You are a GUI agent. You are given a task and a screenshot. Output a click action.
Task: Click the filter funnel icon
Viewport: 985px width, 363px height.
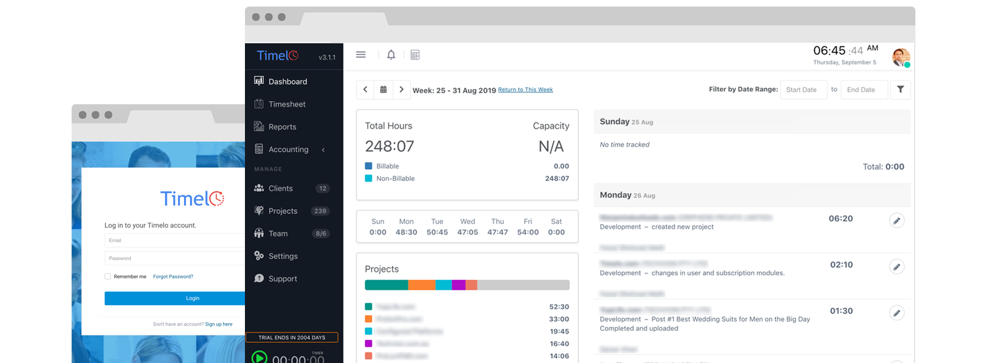click(900, 90)
